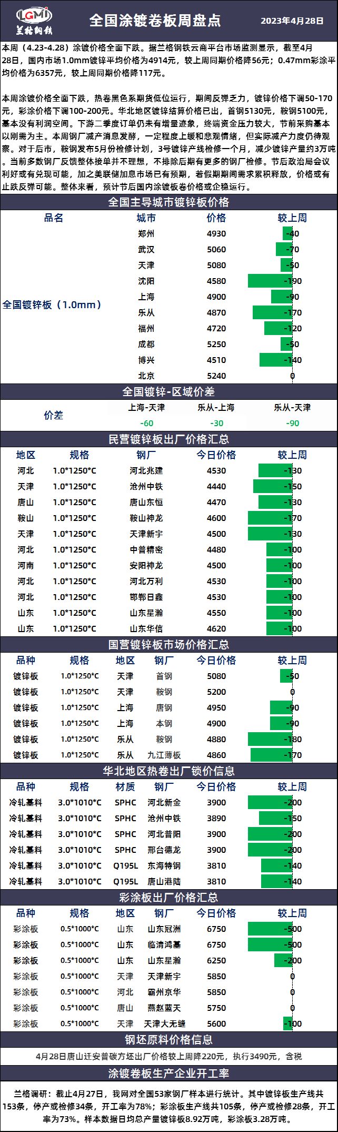This screenshot has height=1132, width=338.
Task: Select mill name 河北兆建
Action: (x=146, y=471)
